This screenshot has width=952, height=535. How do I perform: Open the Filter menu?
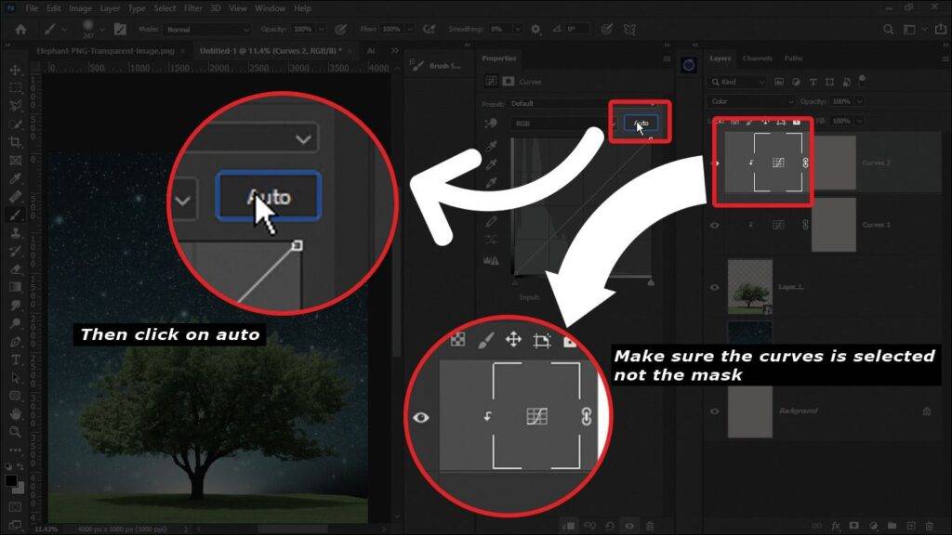tap(193, 8)
